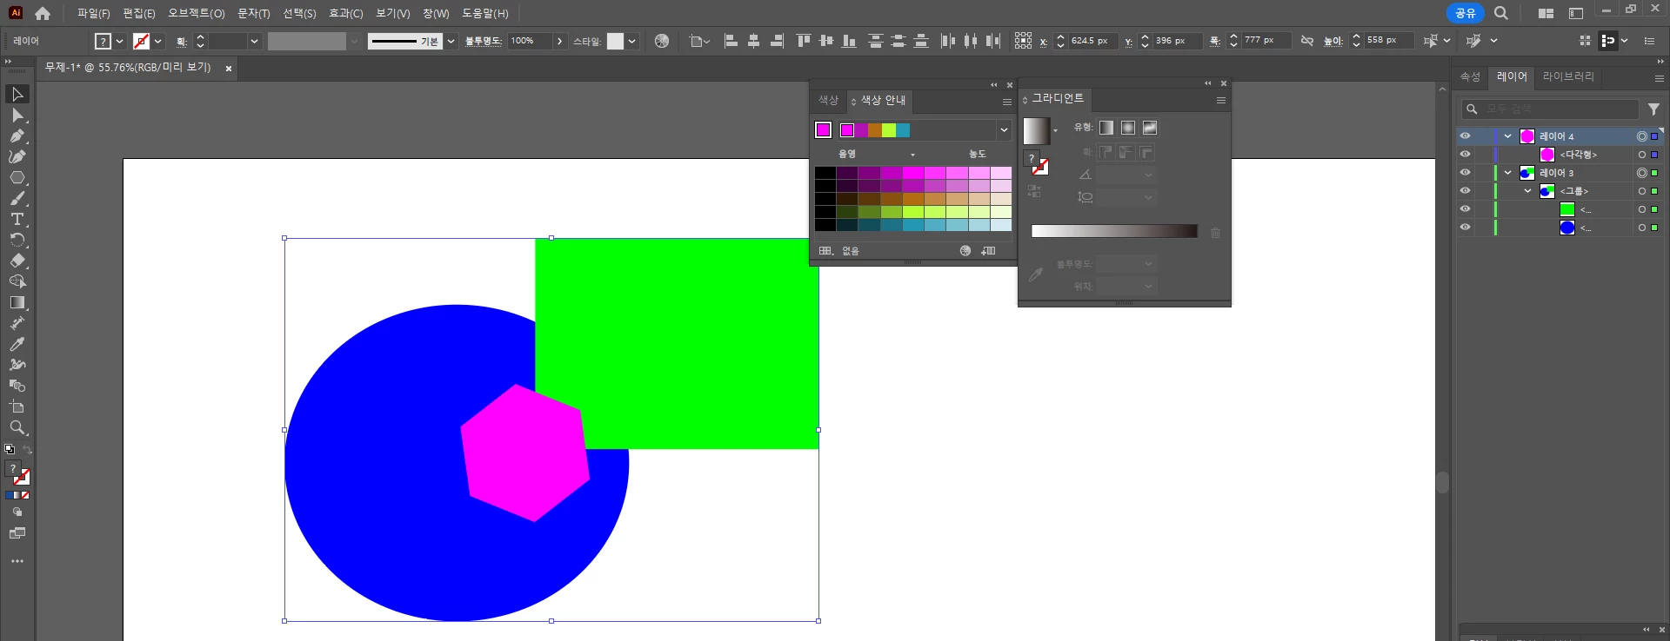Screen dimensions: 1670x641
Task: Select the Gradient tool in toolbar
Action: point(17,302)
